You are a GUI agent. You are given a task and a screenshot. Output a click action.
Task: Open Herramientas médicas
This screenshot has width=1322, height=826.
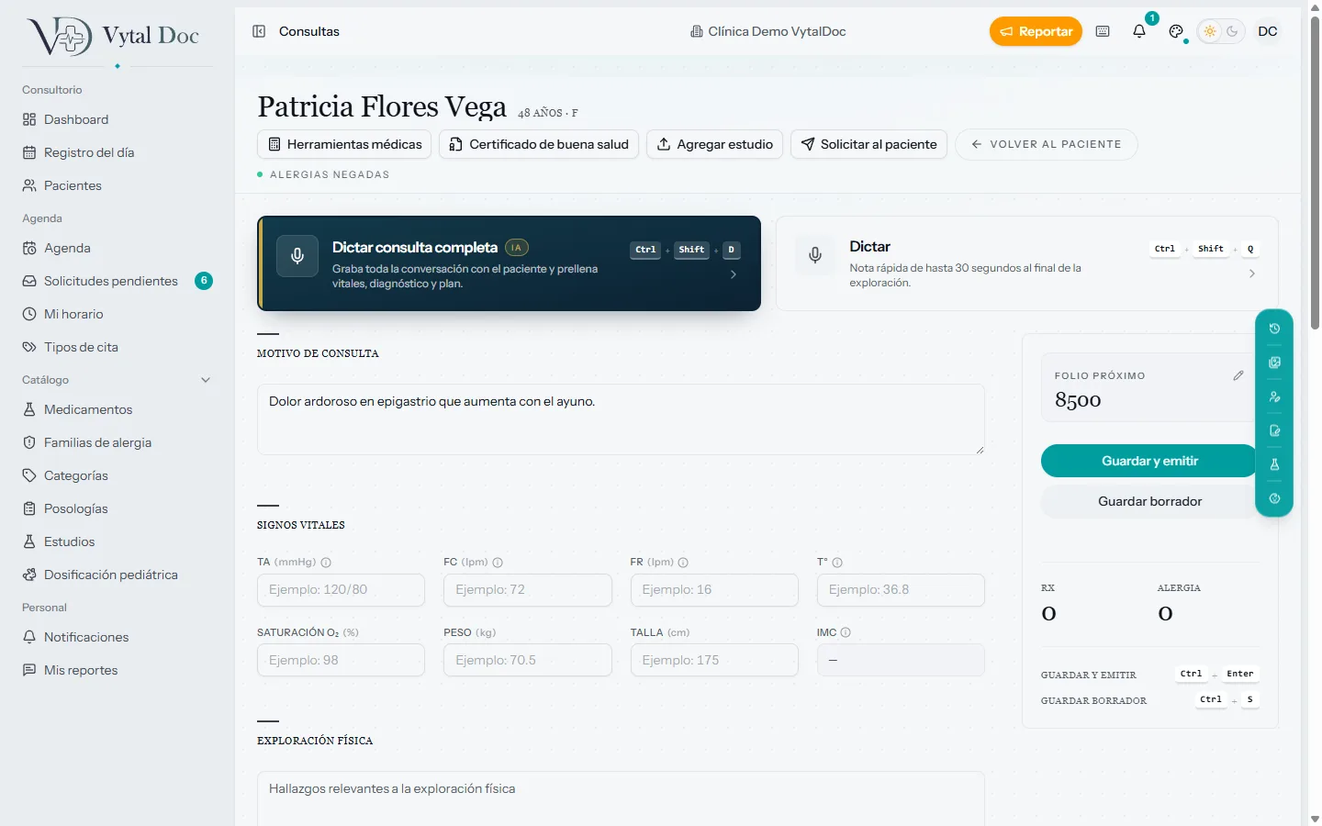[344, 144]
